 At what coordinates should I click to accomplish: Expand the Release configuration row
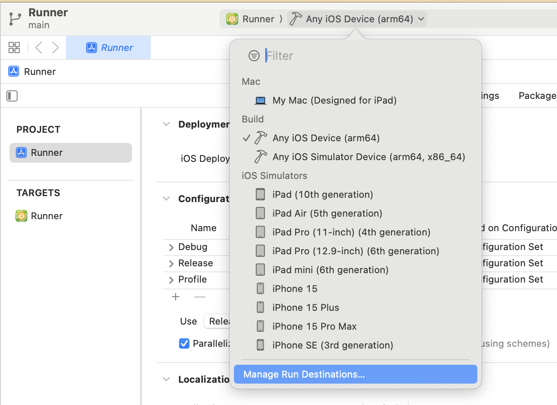point(171,264)
